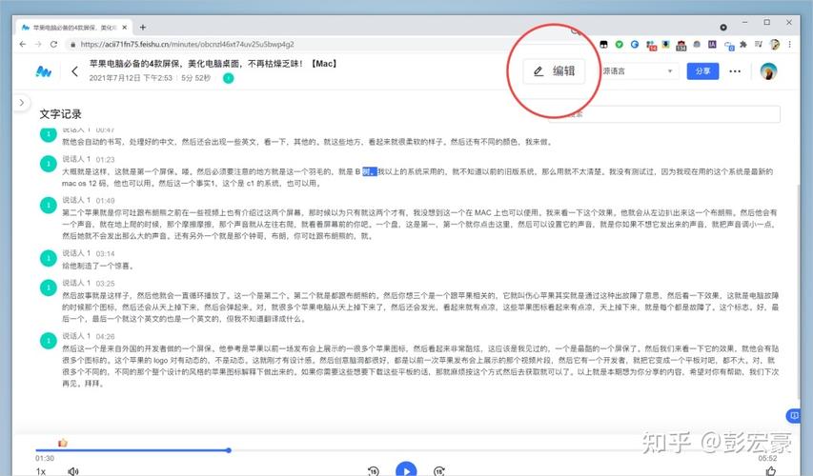Go back with the browser back arrow
The width and height of the screenshot is (813, 476).
(x=22, y=44)
